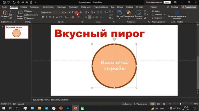Open the font name dropdown Segoe Script
Screen dimensions: 199x111
[62, 13]
